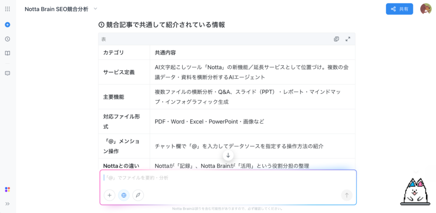
Task: Expand the sidebar with double-chevron icon
Action: point(8,204)
